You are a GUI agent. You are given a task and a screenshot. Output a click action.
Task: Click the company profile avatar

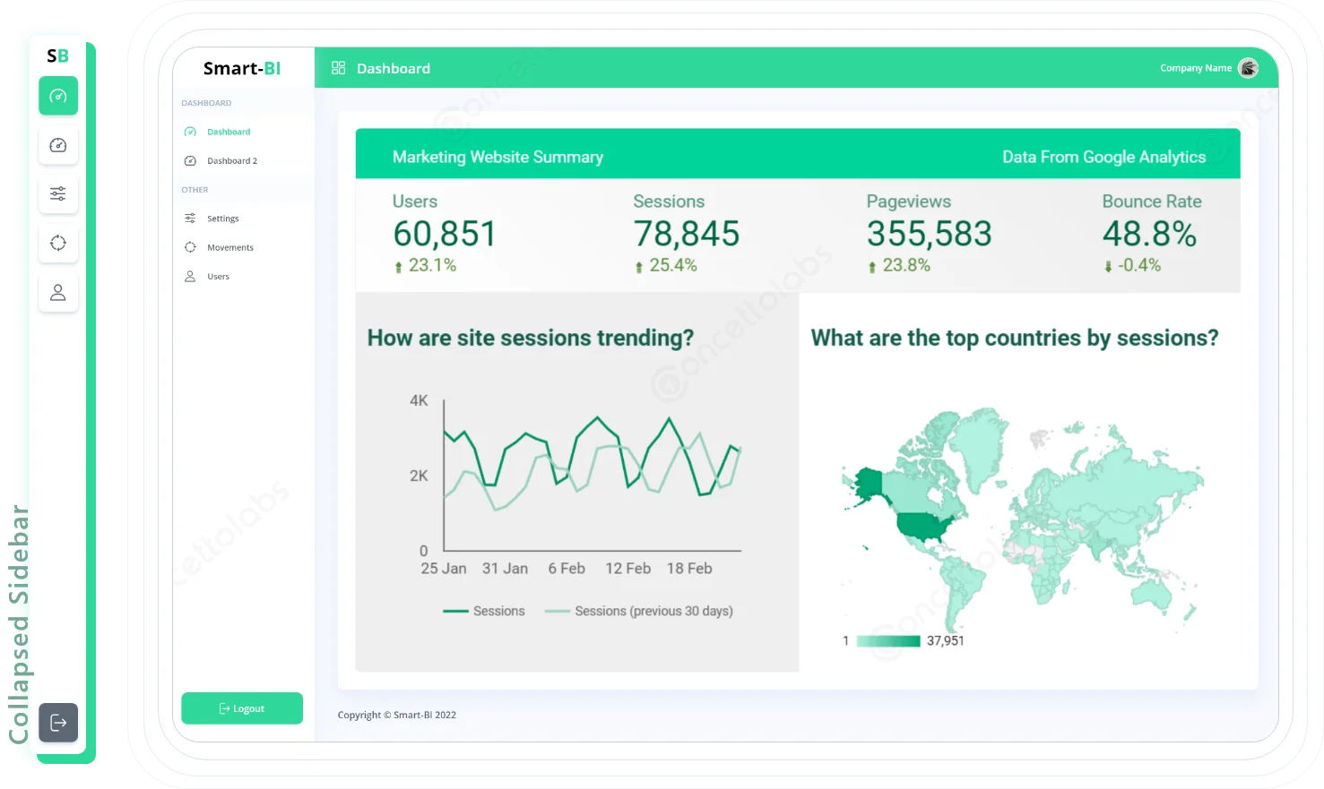pos(1248,68)
